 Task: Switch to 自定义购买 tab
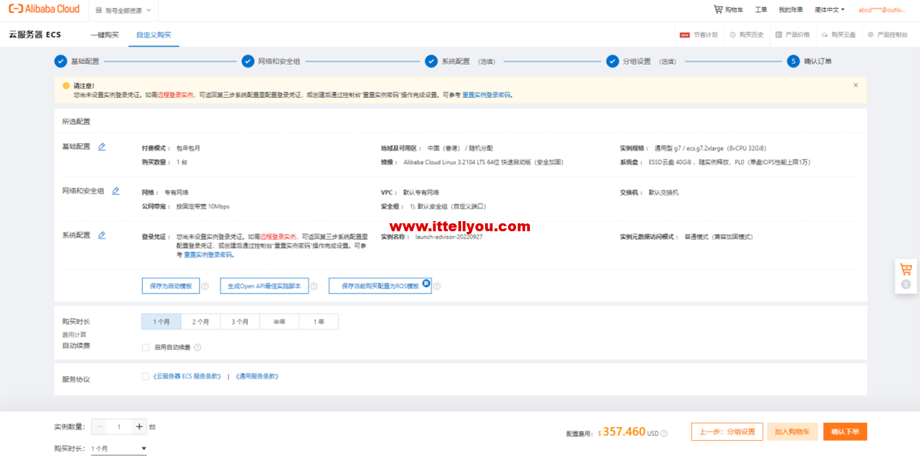(154, 35)
